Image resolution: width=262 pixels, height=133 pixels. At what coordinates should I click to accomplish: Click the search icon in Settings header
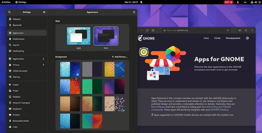point(9,12)
